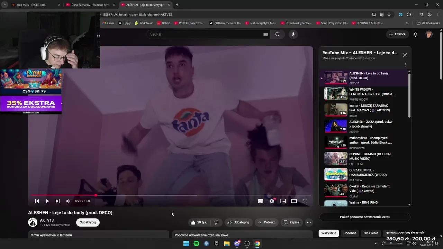Play asster - MUSZĘ ZARABIAĆ from the mix
Viewport: 443px width, 249px height.
point(363,110)
